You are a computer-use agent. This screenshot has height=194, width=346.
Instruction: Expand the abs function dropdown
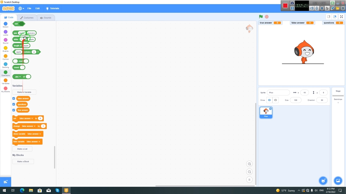click(x=20, y=77)
